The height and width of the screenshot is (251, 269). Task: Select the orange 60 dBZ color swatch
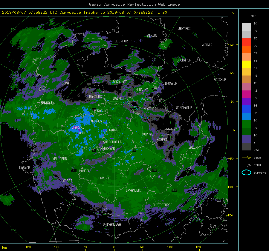(x=246, y=49)
